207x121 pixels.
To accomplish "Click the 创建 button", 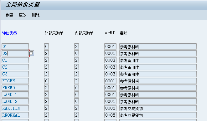I will point(9,15).
